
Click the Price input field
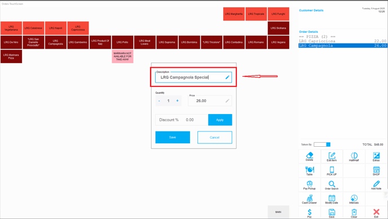click(210, 101)
